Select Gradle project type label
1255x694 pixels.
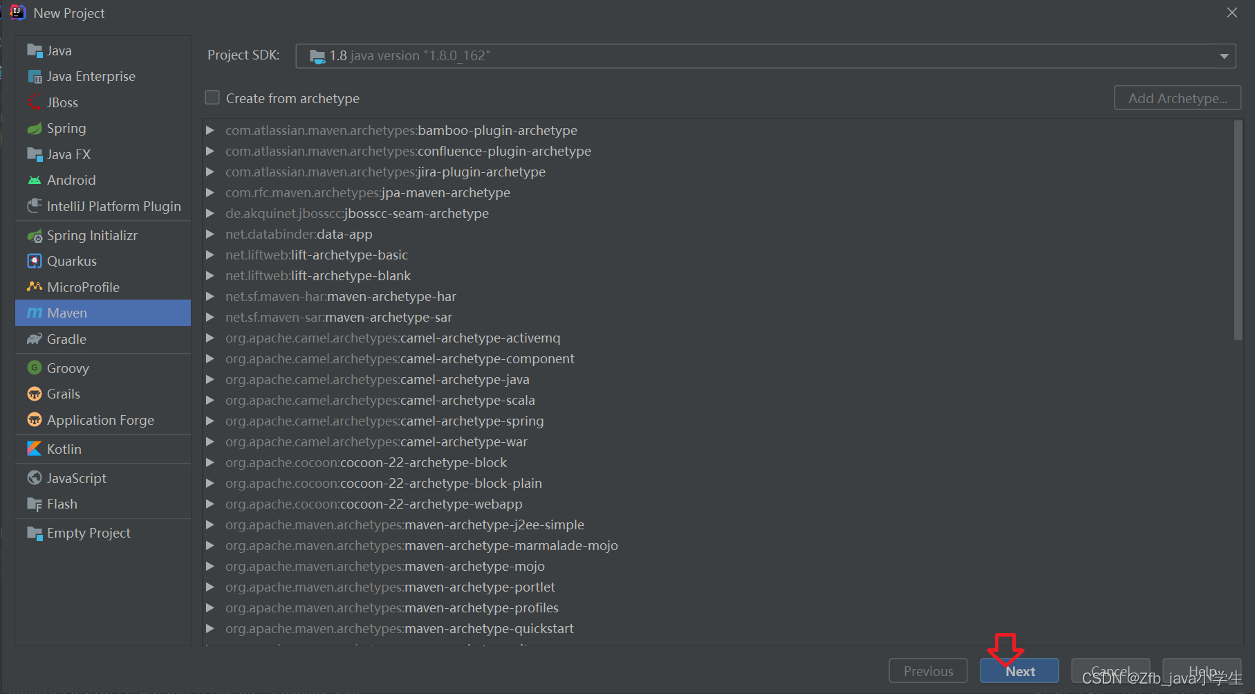[x=66, y=339]
